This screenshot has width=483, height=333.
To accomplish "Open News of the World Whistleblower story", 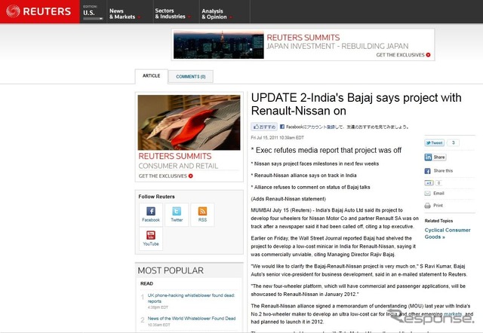I will pyautogui.click(x=192, y=319).
